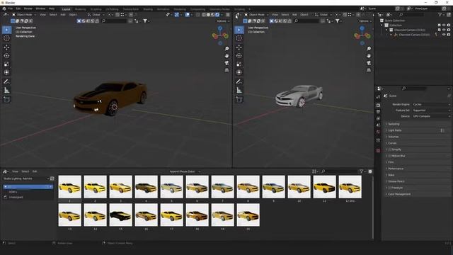Select the Move tool in right viewport
The width and height of the screenshot is (453, 255).
(x=239, y=47)
